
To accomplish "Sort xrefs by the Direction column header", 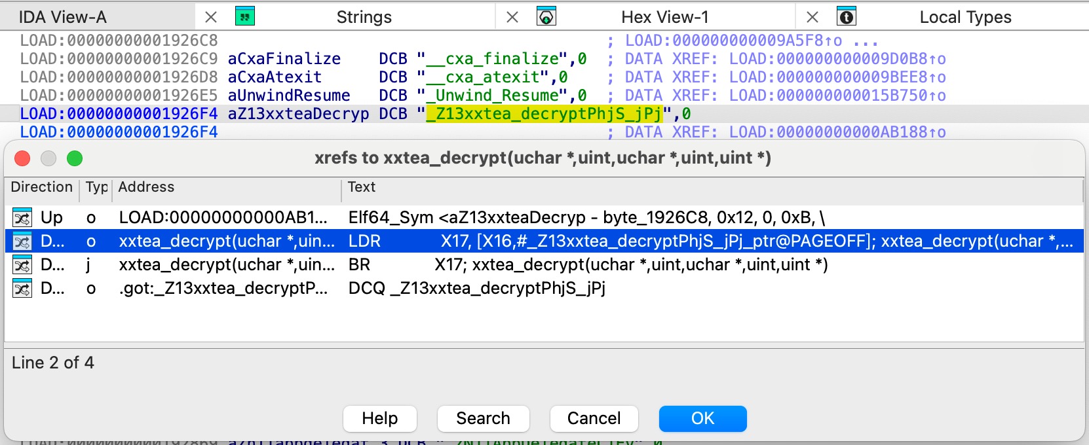I will click(x=41, y=187).
